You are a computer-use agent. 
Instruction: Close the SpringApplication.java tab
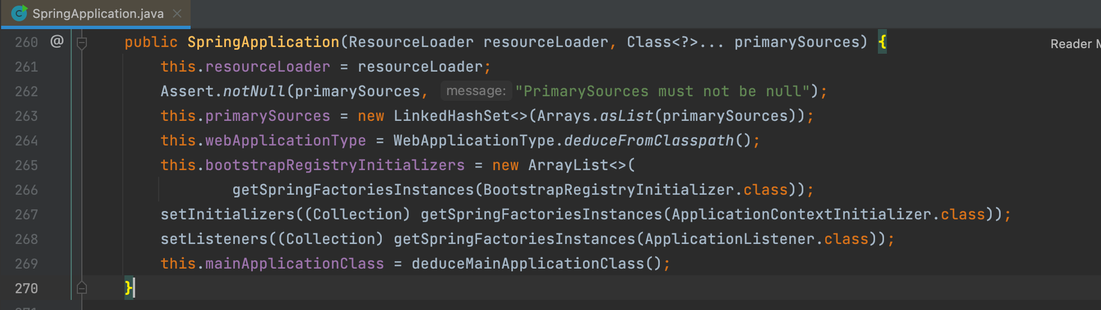177,13
